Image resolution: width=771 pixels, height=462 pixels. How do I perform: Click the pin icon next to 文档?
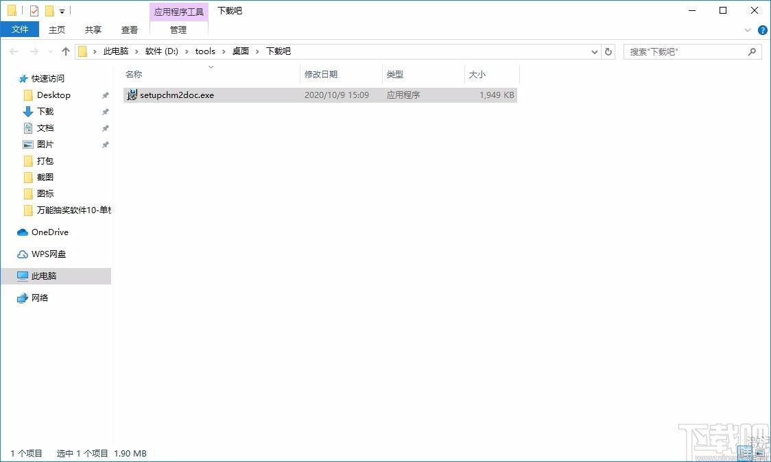coord(105,128)
